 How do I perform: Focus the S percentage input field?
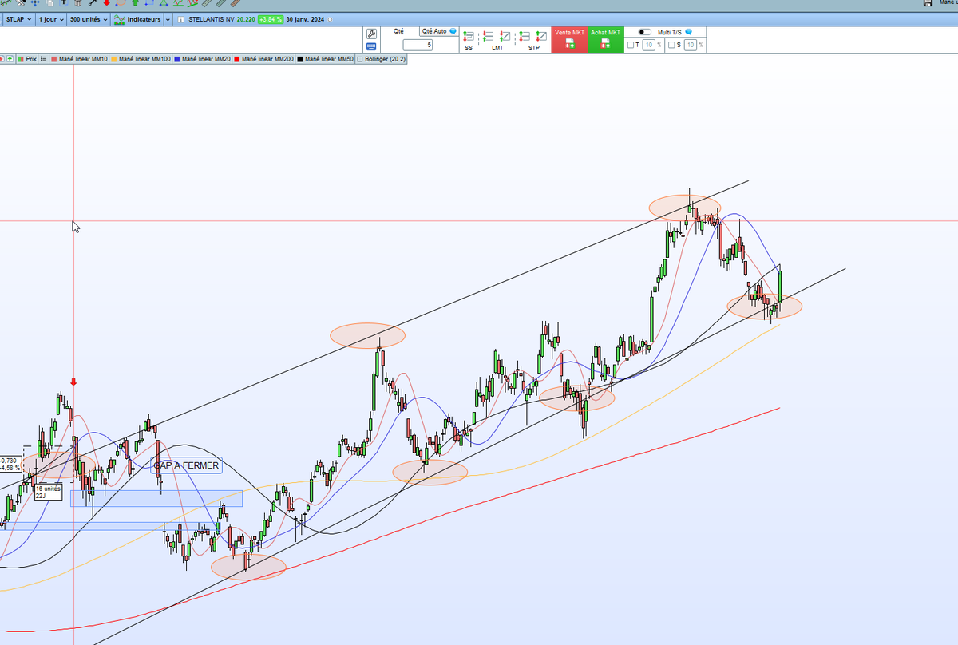click(690, 45)
